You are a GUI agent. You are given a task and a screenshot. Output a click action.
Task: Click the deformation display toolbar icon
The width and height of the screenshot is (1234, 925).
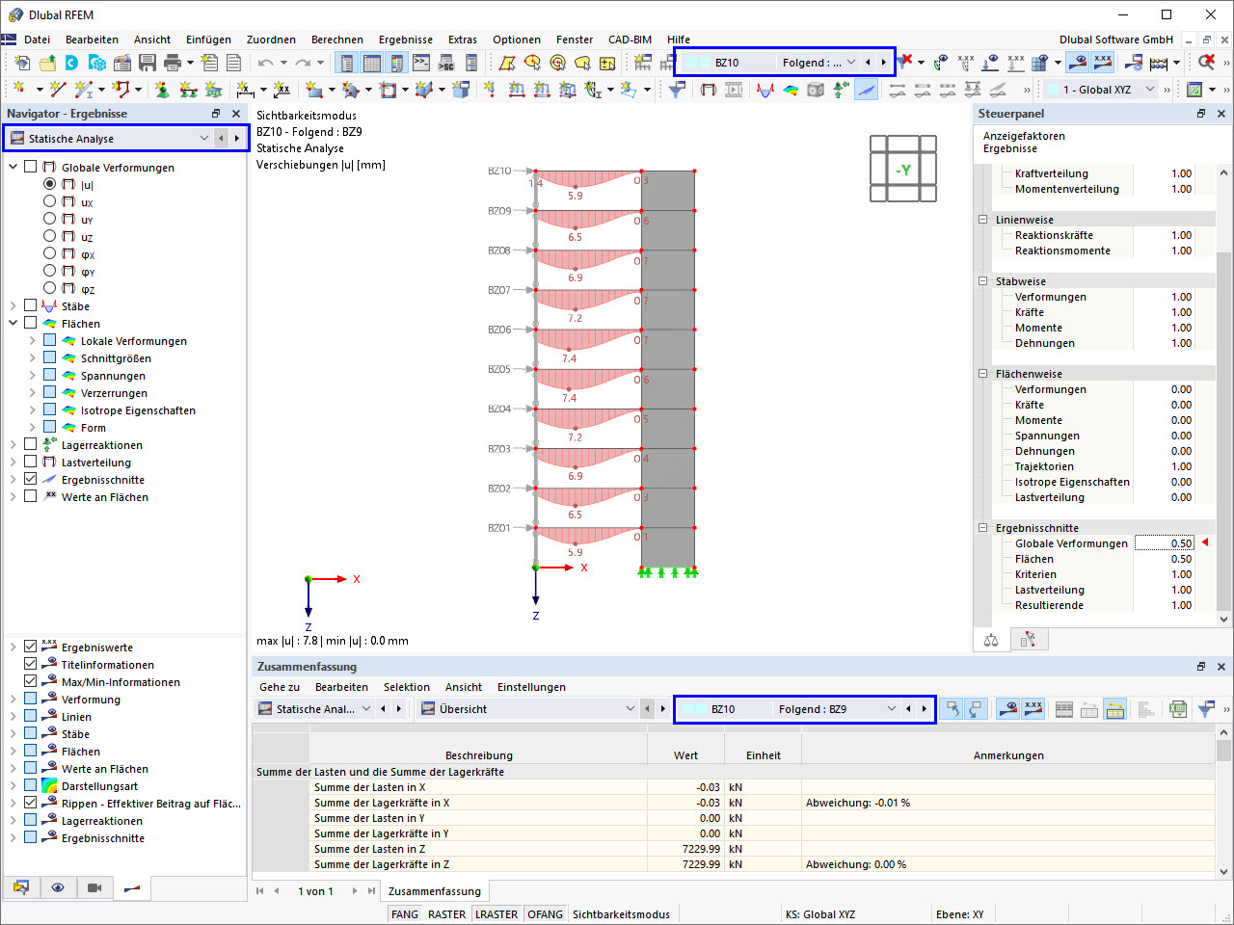point(709,90)
